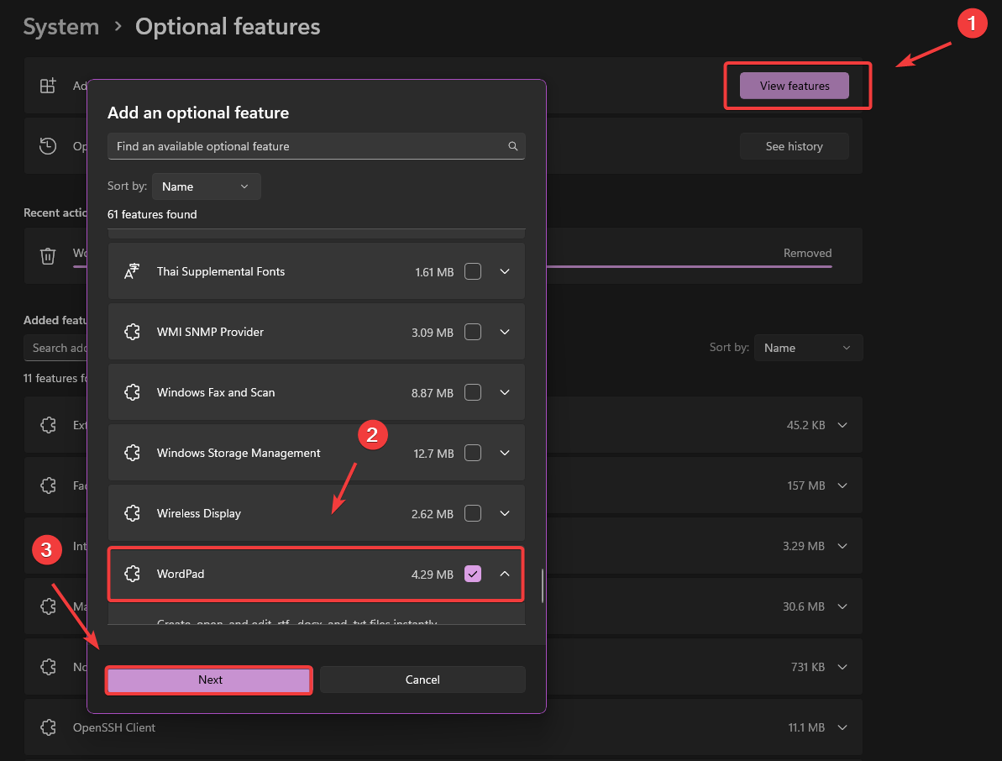Expand Thai Supplemental Fonts details
Viewport: 1002px width, 761px height.
pos(505,271)
